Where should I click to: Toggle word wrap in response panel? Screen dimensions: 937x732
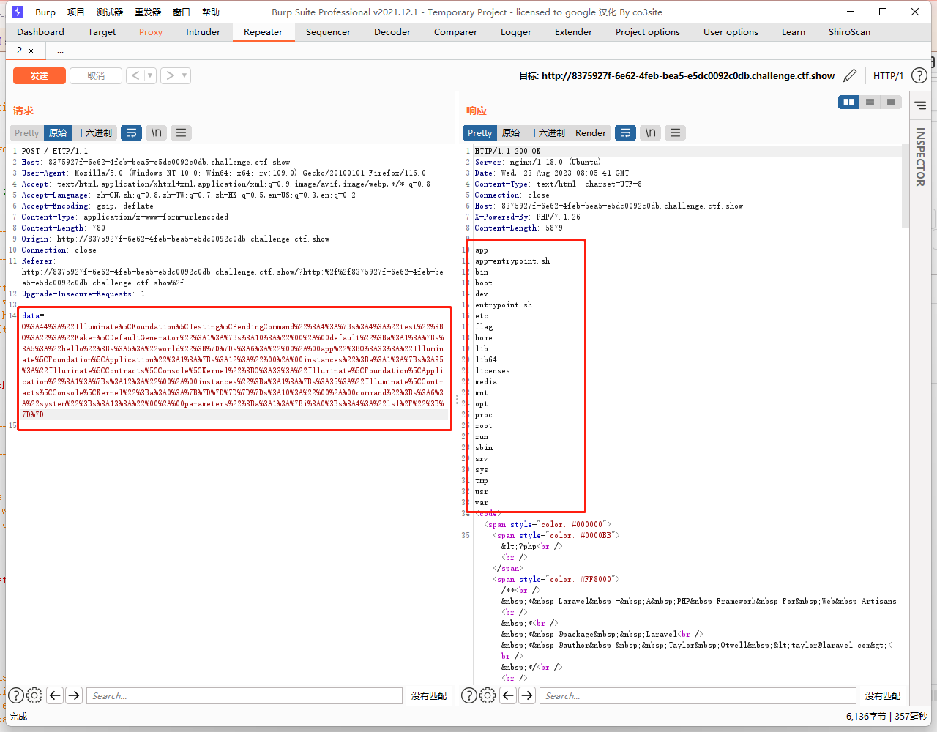[626, 132]
